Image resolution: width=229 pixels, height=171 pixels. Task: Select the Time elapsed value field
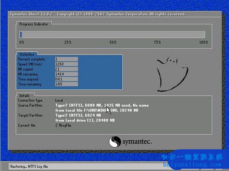(66, 79)
